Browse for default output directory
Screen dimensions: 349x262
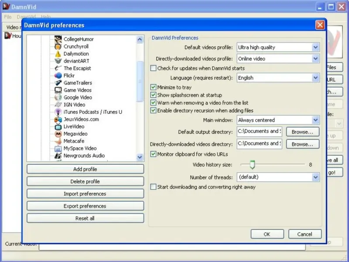(302, 132)
